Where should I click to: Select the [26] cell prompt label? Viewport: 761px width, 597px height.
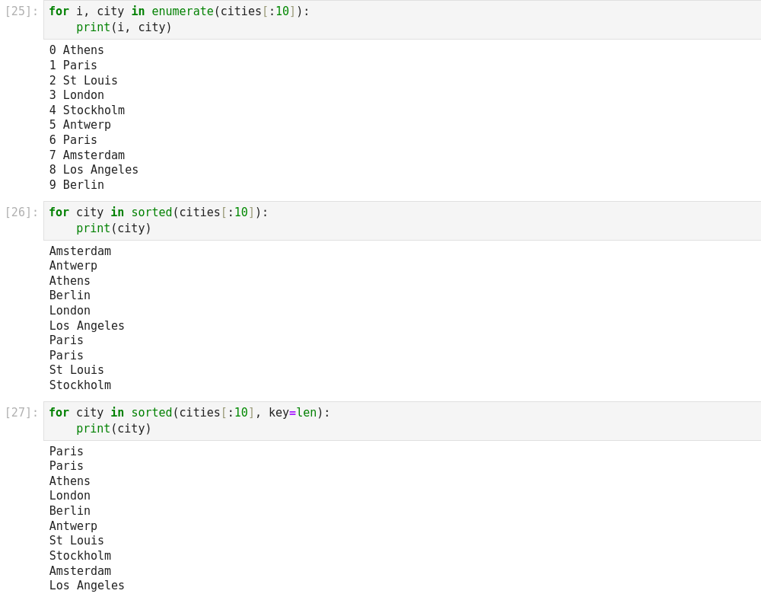(21, 212)
